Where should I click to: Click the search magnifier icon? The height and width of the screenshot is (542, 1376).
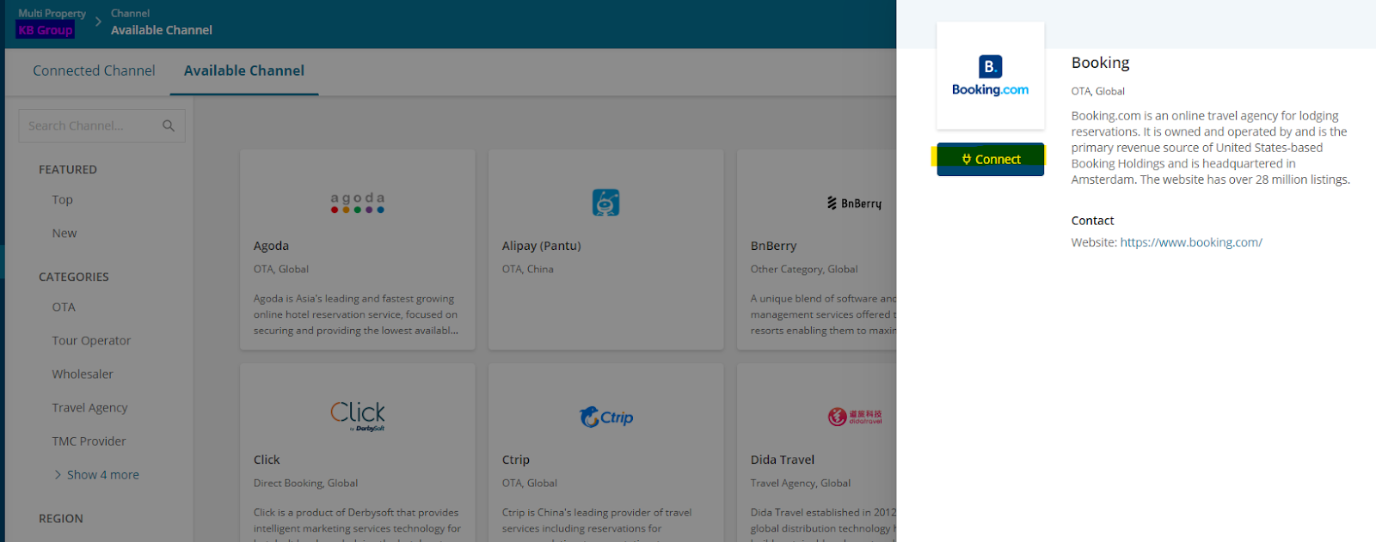169,125
